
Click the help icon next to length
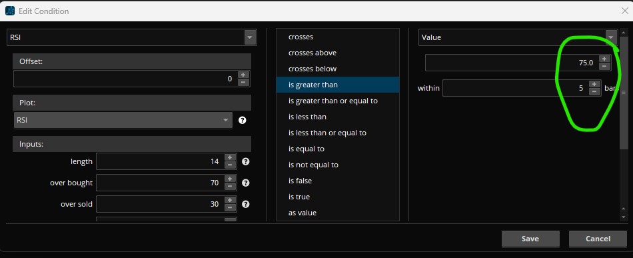click(x=245, y=161)
